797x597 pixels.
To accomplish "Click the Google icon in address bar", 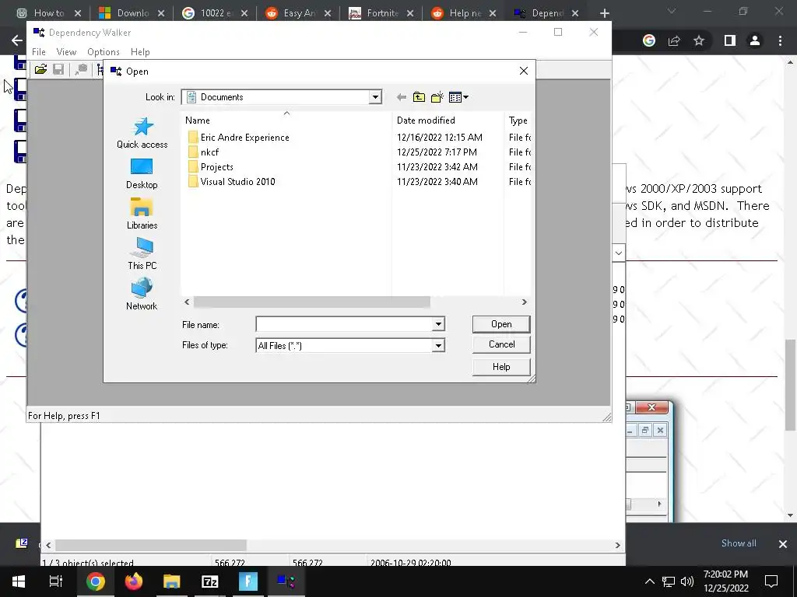I will tap(649, 40).
